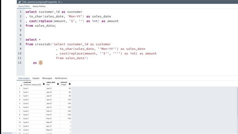Viewport: 238px width, 134px height.
Task: Click the May-21 sales_date cell
Action: click(52, 130)
